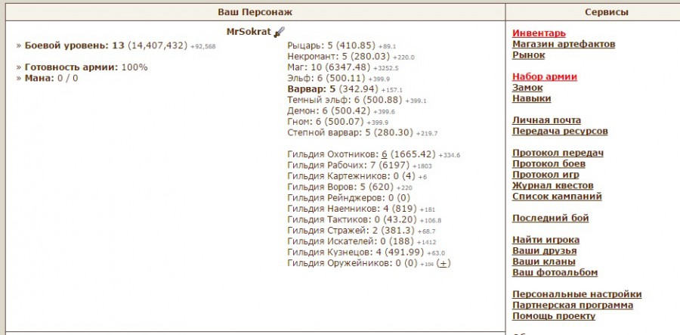This screenshot has height=335, width=680.
Task: Open the underlined 6 in Гильдия Охотников
Action: click(x=384, y=154)
